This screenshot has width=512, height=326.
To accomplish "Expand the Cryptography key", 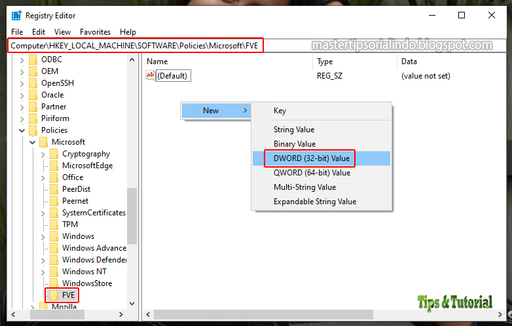I will (x=43, y=154).
